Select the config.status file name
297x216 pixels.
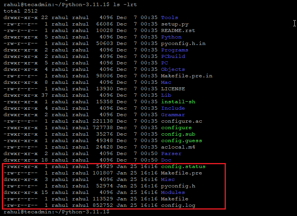[x=183, y=166]
